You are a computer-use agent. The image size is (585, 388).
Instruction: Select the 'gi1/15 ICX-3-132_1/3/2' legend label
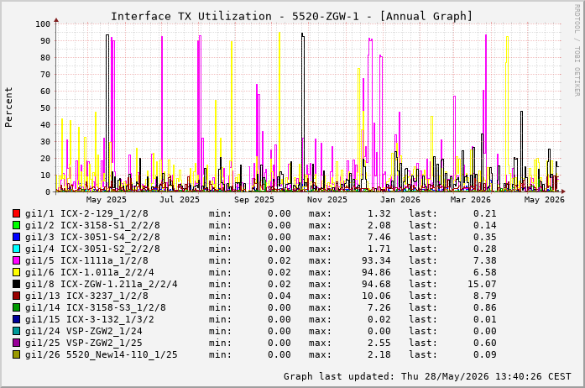[x=90, y=319]
